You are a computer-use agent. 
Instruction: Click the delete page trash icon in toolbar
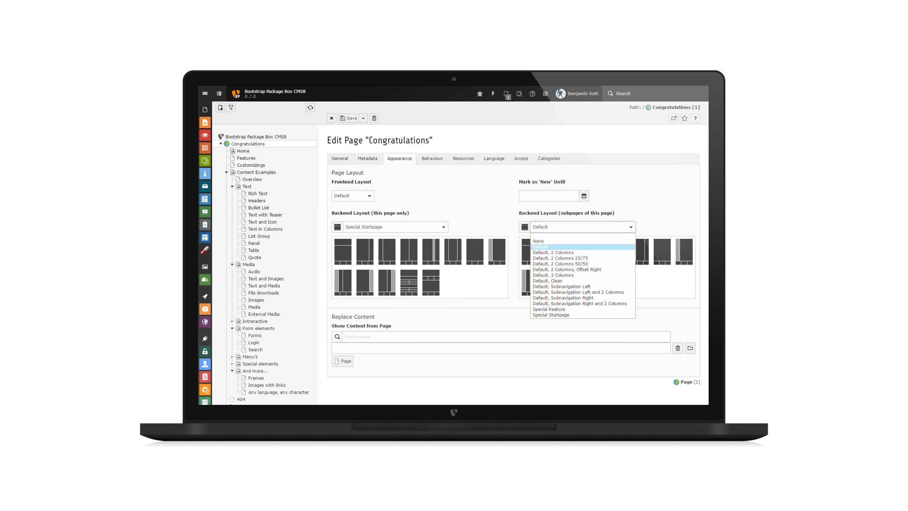(374, 118)
